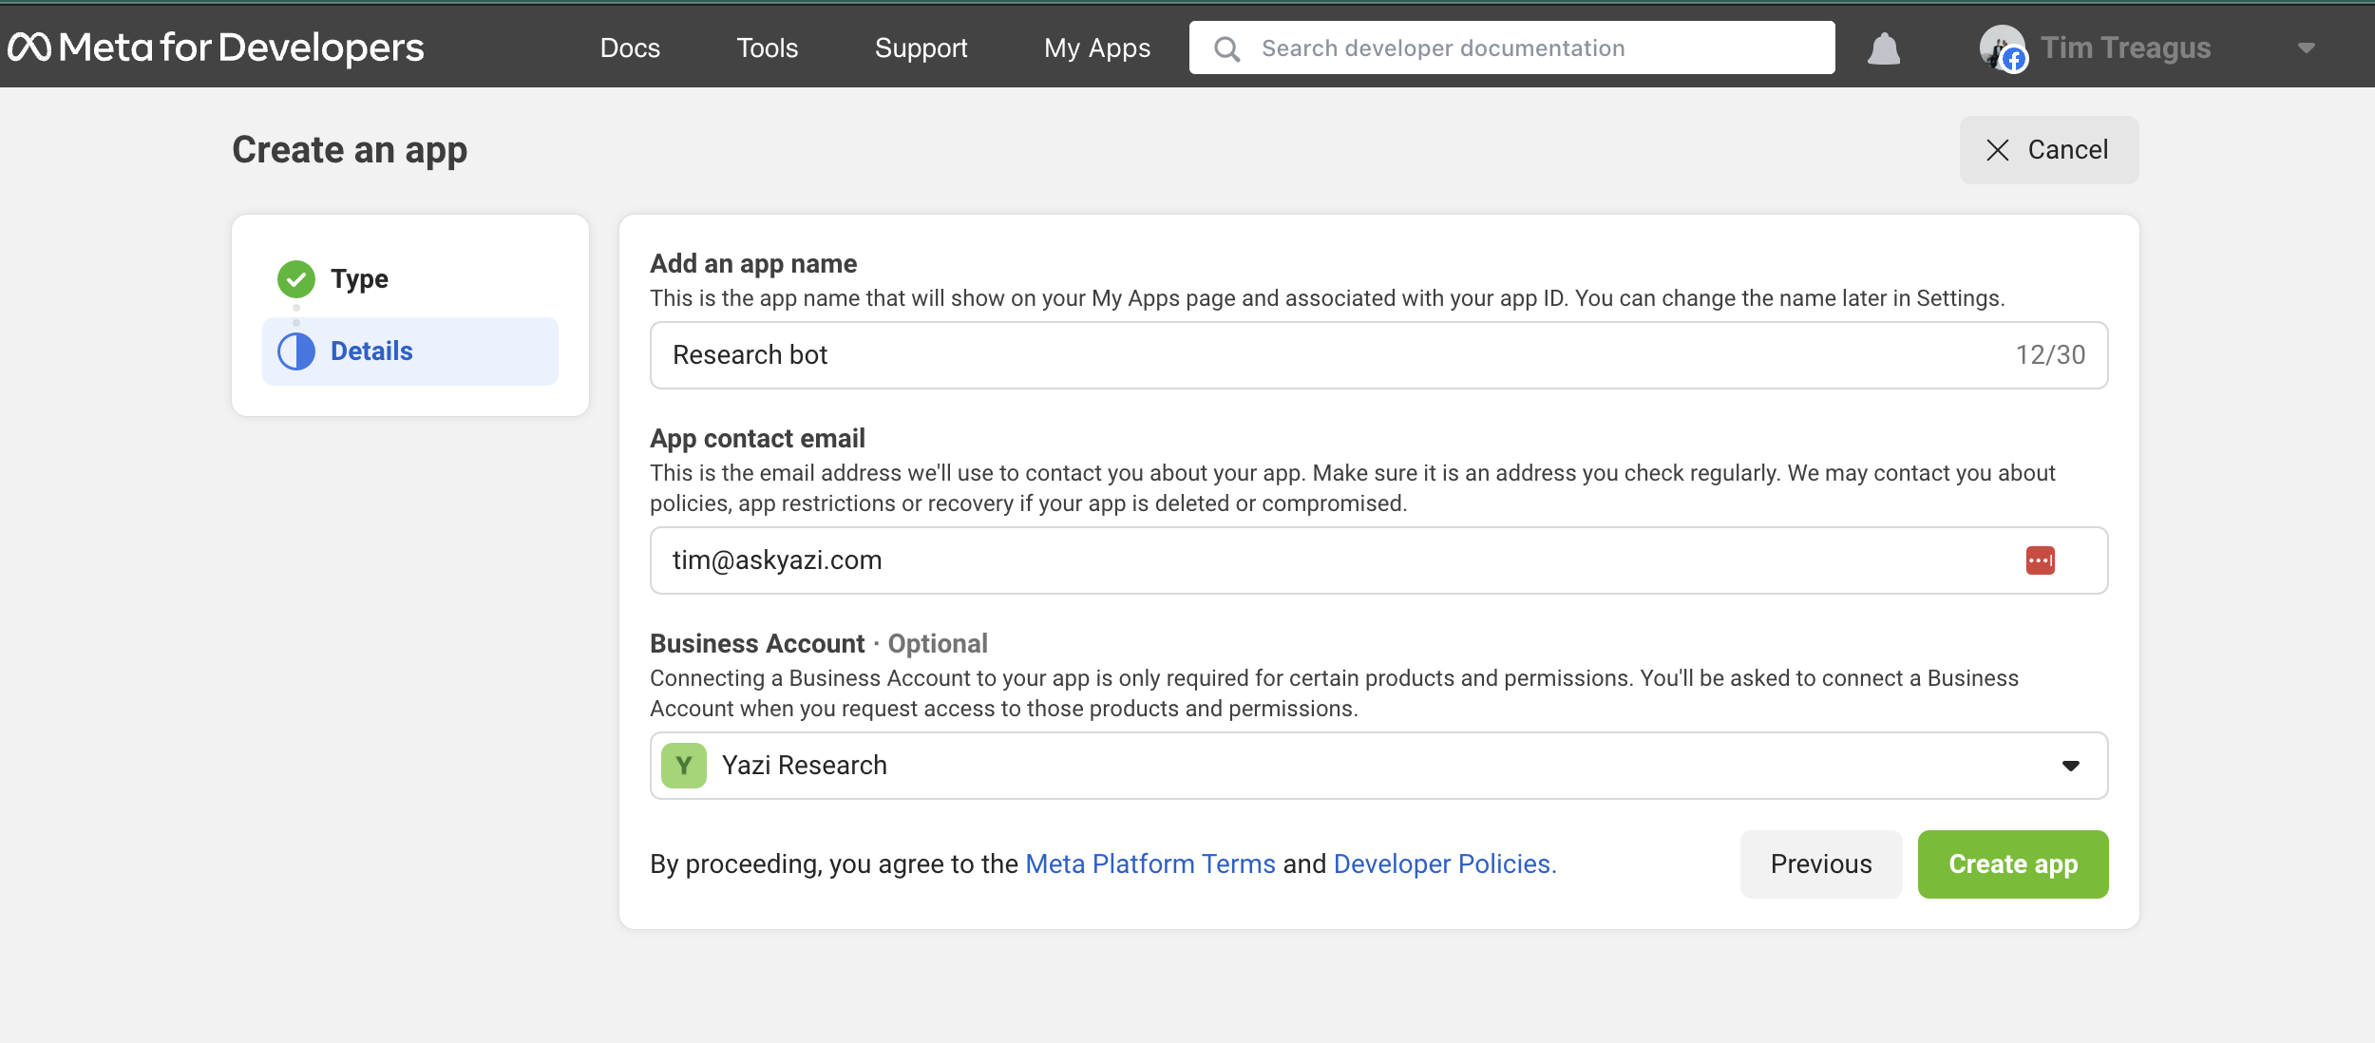Cancel app creation
This screenshot has height=1043, width=2375.
[2048, 150]
